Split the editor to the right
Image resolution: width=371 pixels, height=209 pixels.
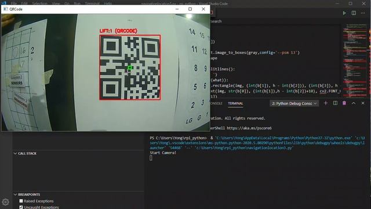pyautogui.click(x=354, y=13)
